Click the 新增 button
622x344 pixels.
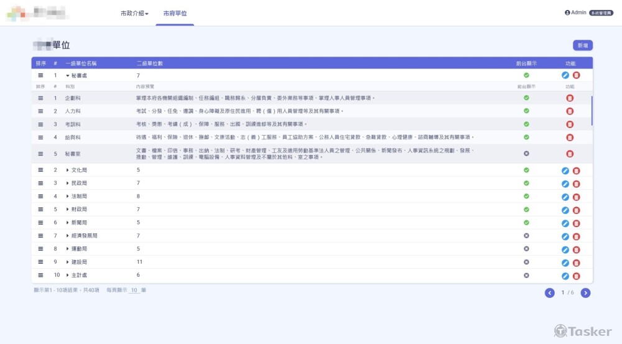click(x=583, y=45)
